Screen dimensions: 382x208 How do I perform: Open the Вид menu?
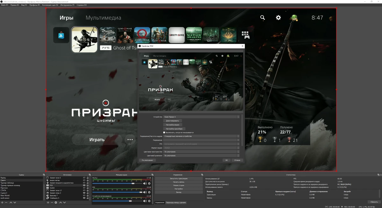pos(24,5)
